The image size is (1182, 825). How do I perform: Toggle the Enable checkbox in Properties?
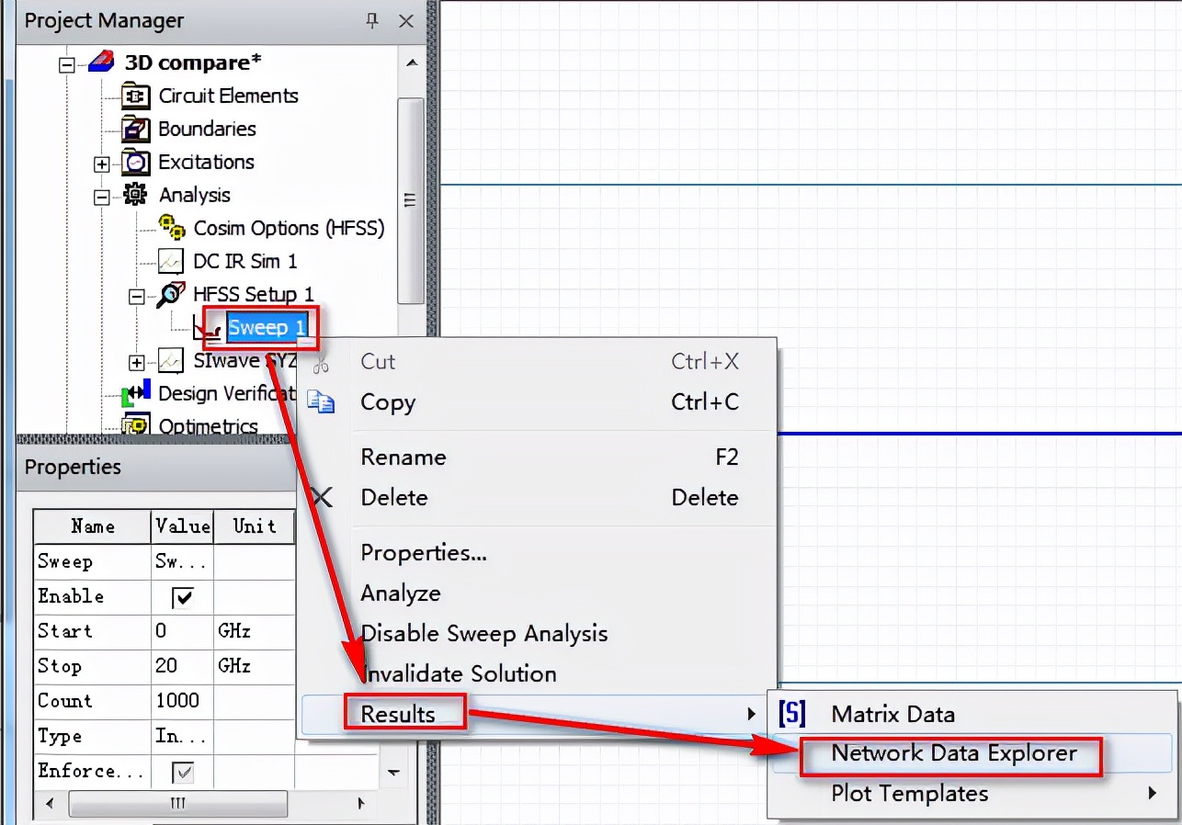(182, 597)
